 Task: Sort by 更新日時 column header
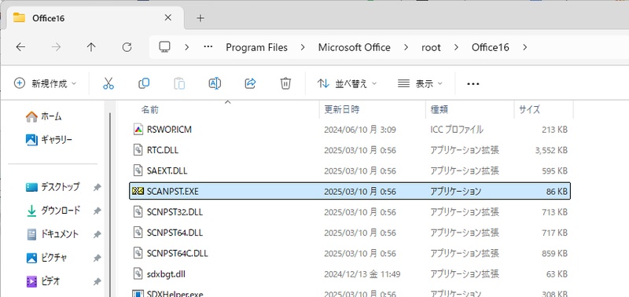[372, 109]
